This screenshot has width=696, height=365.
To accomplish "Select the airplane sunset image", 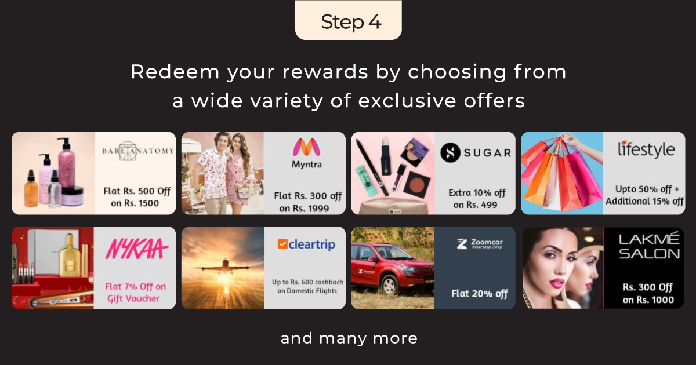I will 223,268.
